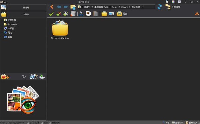200x124 pixels.
Task: Open the 图标内容 option in status bar
Action: coord(178,123)
